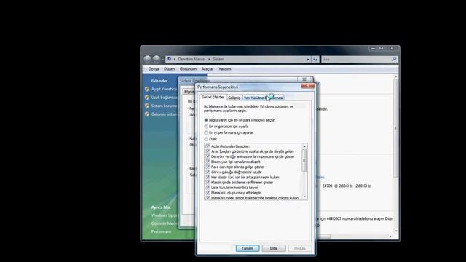
Task: Click the refresh button beside address bar
Action: tap(315, 60)
